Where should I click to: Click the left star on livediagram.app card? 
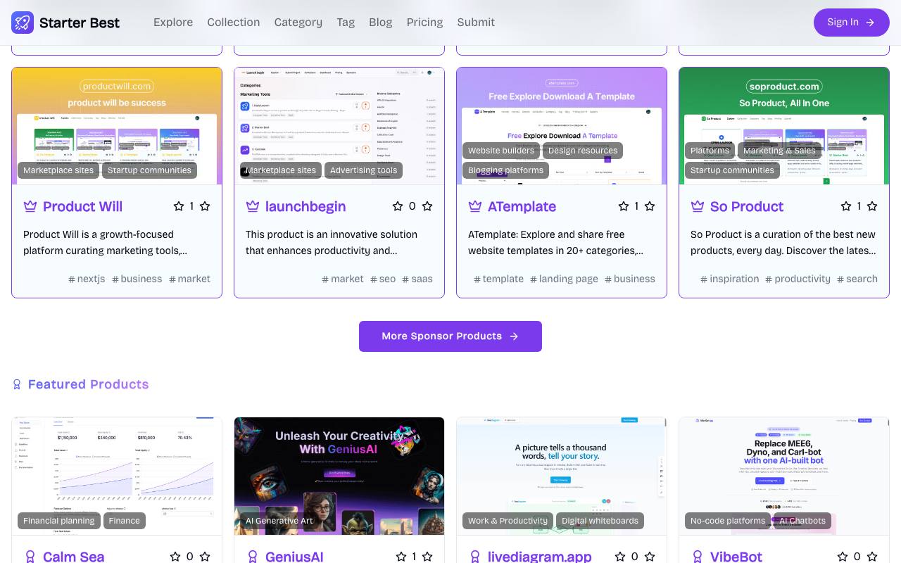click(x=620, y=557)
